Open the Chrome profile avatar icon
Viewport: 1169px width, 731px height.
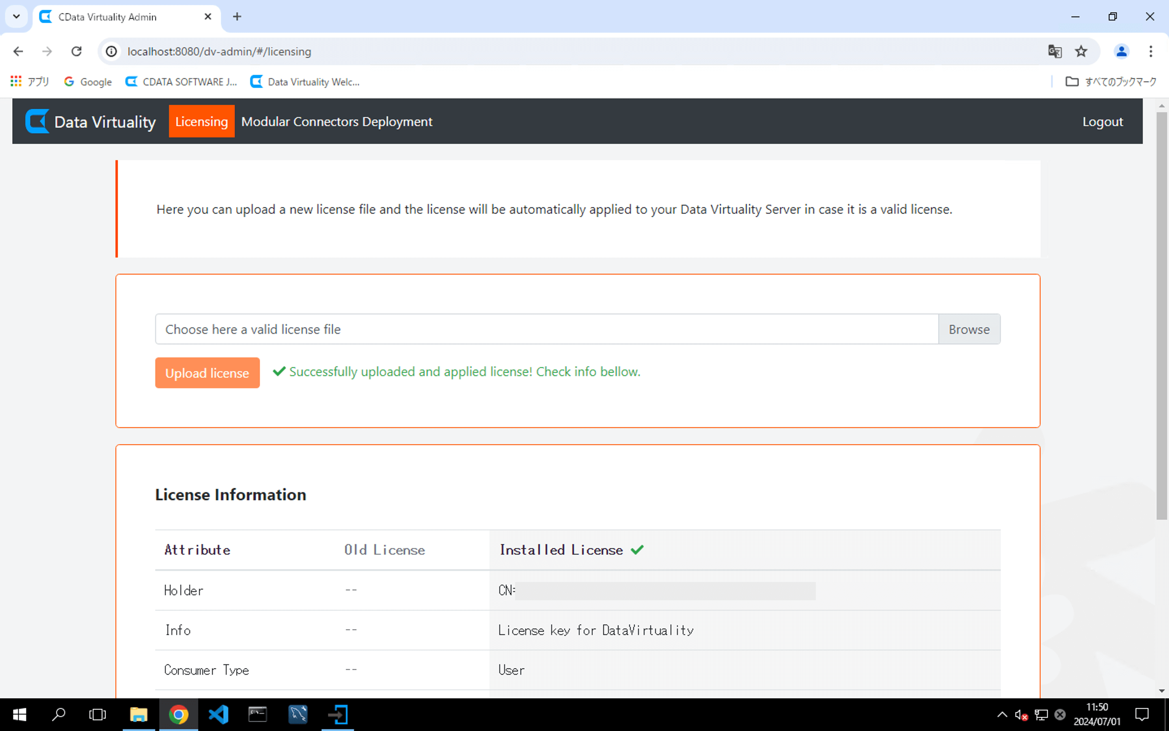(x=1121, y=51)
